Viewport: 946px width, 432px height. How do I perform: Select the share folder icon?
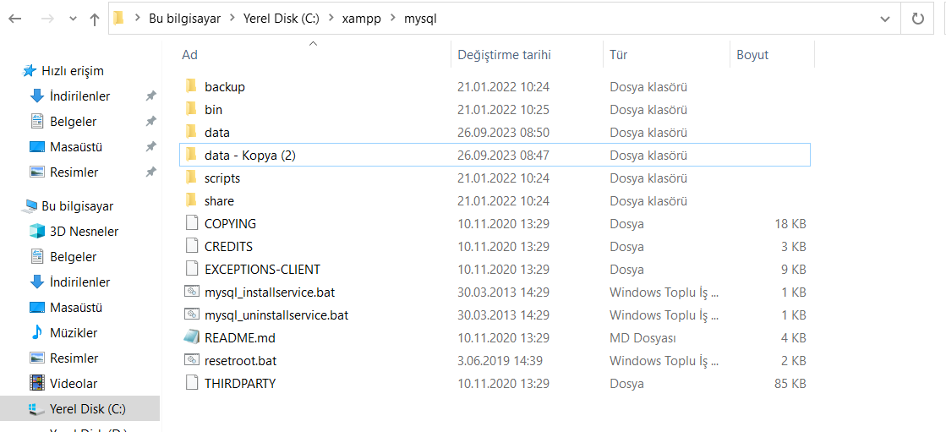[x=191, y=200]
